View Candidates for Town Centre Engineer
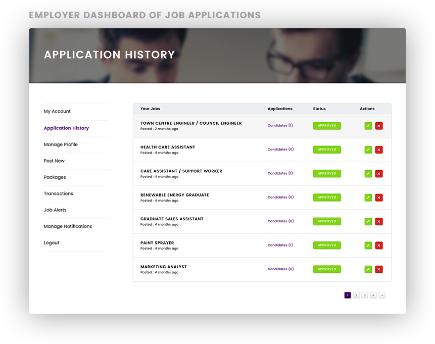This screenshot has width=435, height=344. click(280, 125)
